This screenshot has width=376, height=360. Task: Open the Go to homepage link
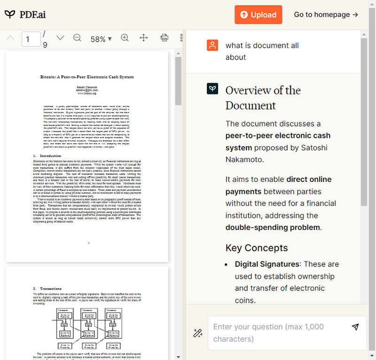click(326, 15)
